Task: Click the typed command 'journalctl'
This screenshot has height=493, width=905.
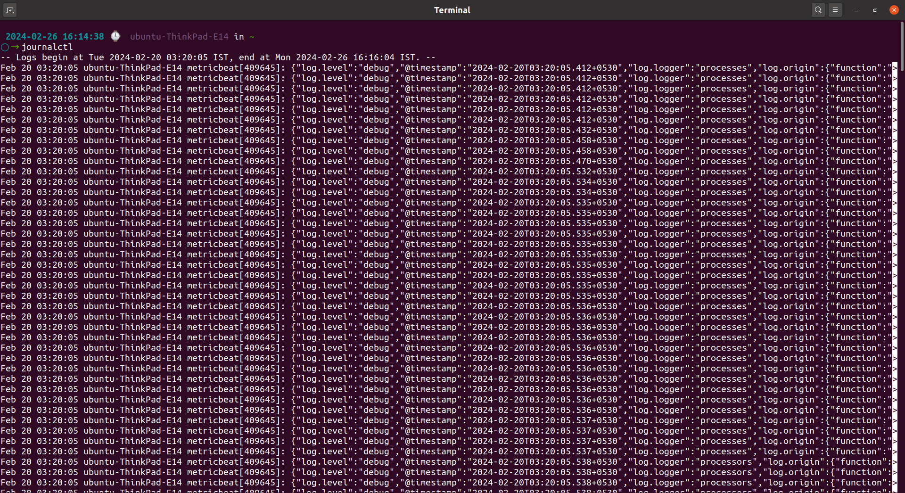Action: coord(47,47)
